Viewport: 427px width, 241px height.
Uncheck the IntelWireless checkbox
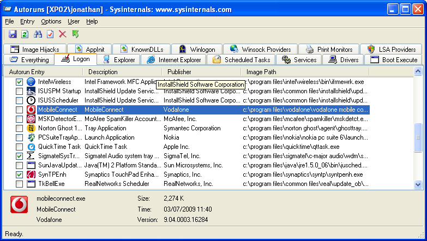click(x=19, y=82)
